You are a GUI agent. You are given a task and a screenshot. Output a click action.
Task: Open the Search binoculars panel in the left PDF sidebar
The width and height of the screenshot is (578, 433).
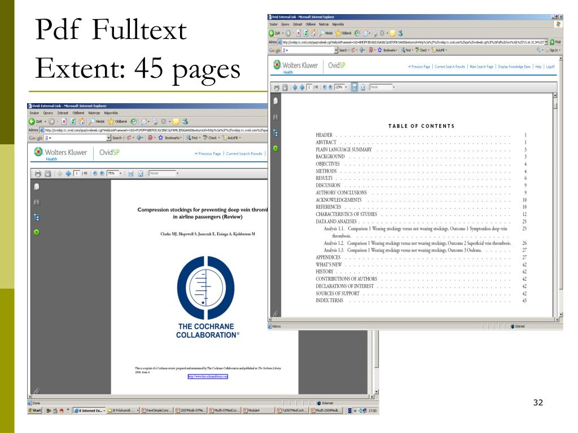click(x=37, y=202)
